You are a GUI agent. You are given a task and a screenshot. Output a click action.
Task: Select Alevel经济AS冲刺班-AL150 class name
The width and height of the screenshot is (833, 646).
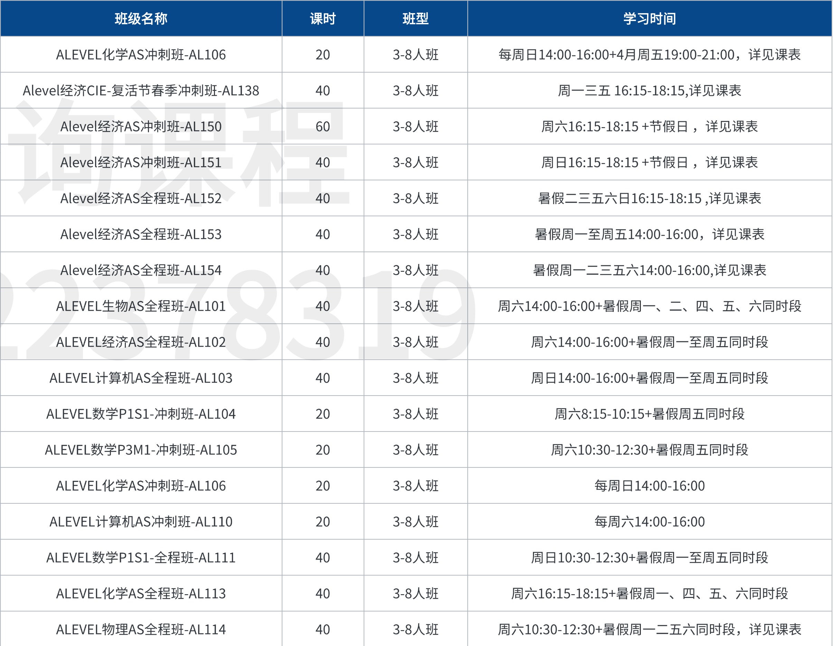tap(141, 126)
